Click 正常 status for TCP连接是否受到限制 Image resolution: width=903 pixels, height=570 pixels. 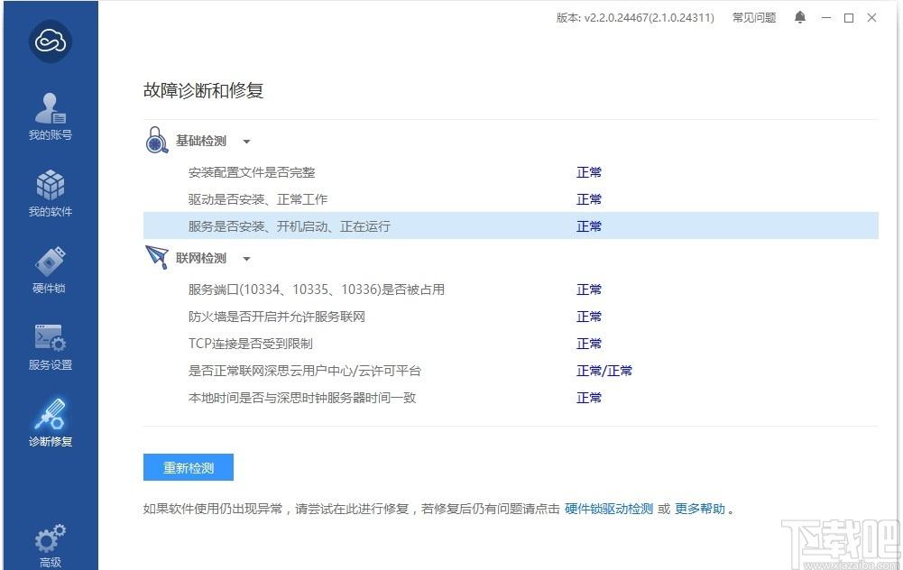tap(588, 344)
